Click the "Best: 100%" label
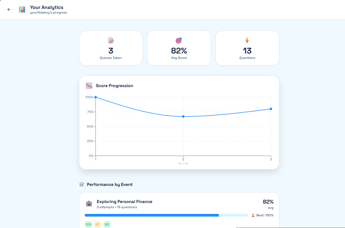Screen dimensions: 345x228 pyautogui.click(x=265, y=215)
